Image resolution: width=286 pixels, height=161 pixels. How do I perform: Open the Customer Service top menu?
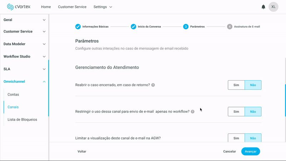coord(72,7)
